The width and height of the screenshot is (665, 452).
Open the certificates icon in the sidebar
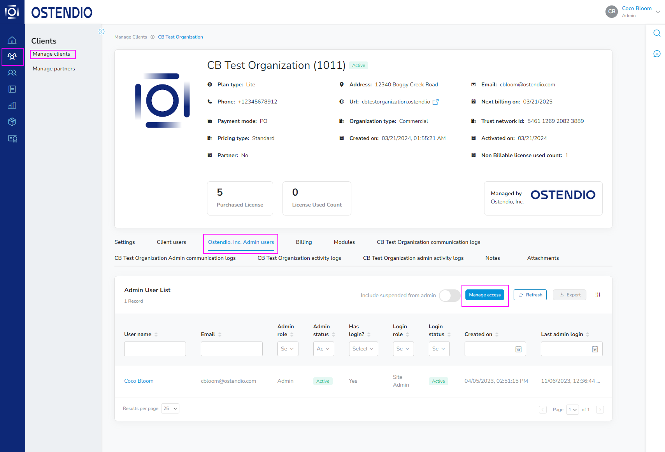tap(12, 138)
